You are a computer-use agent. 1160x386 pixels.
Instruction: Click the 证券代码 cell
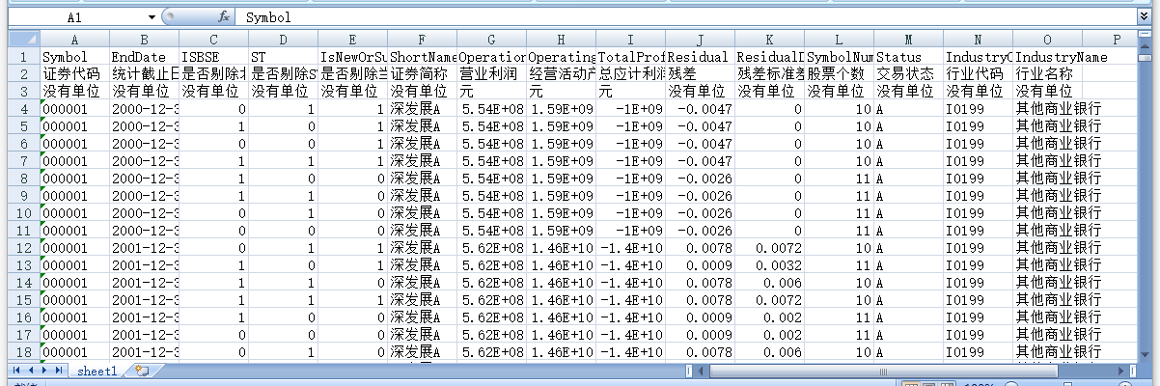(x=75, y=73)
